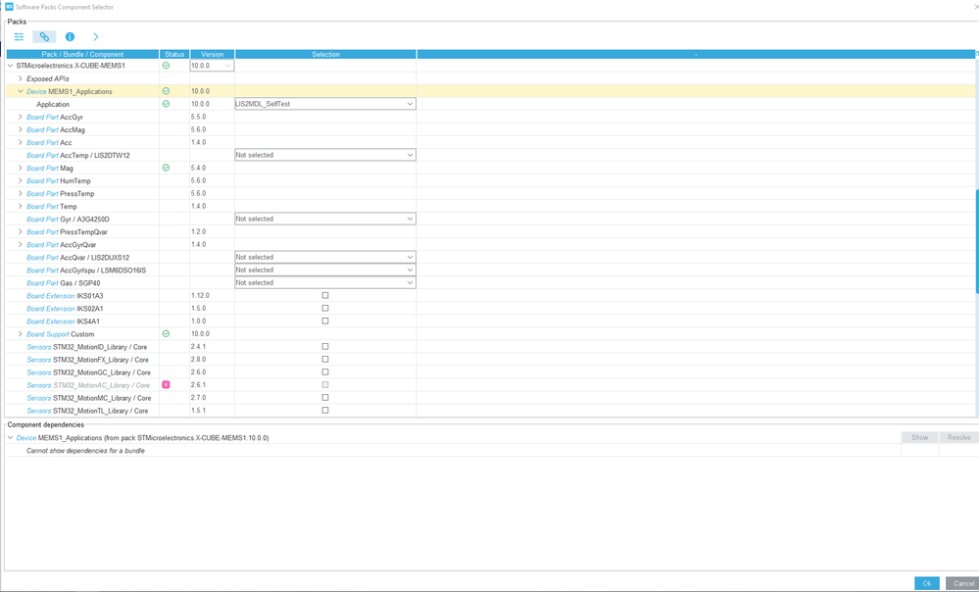The width and height of the screenshot is (979, 592).
Task: Show the info details icon
Action: 70,37
